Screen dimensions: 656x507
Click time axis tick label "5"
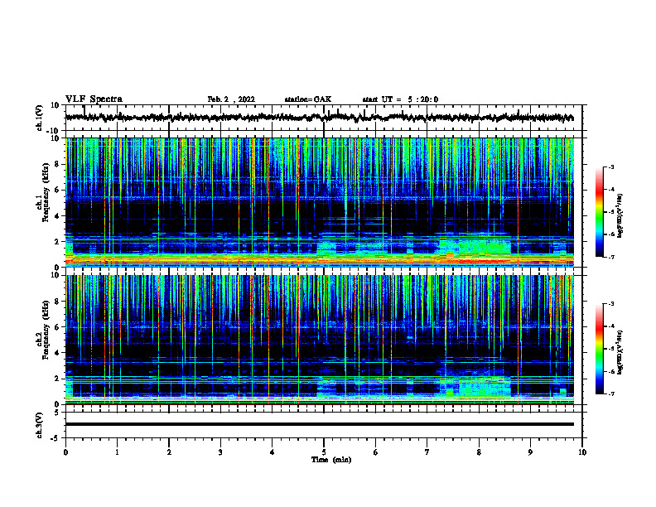[324, 452]
